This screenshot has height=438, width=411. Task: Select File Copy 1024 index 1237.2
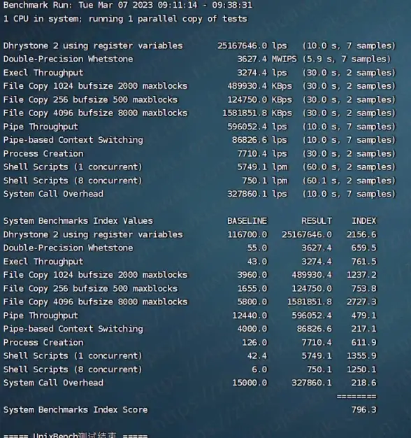coord(361,275)
